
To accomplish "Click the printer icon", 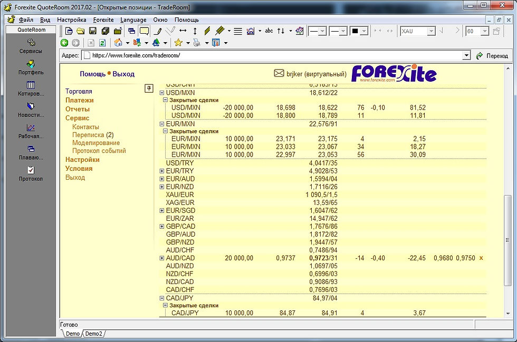I will pos(197,43).
